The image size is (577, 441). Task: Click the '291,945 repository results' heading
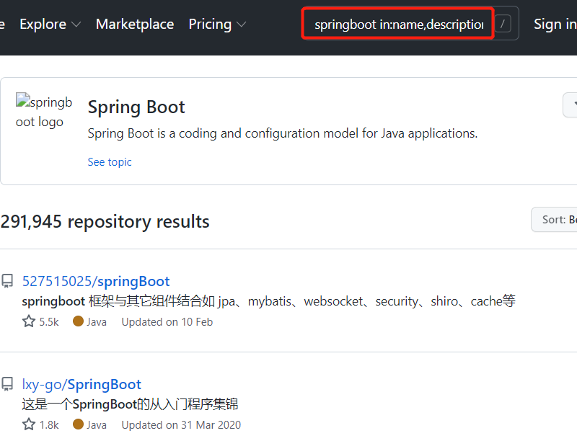[105, 222]
